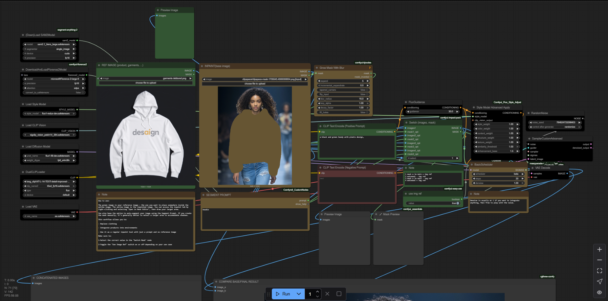608x301 pixels.
Task: Cancel current run with the X icon
Action: [327, 294]
